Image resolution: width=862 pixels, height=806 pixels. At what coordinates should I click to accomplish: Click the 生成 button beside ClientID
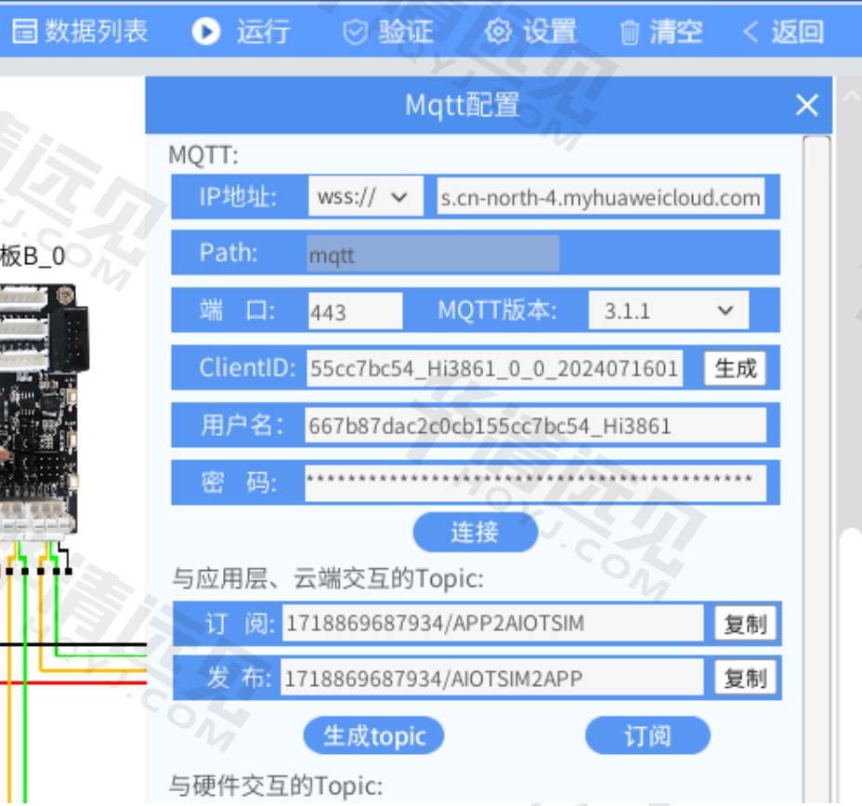[x=736, y=368]
